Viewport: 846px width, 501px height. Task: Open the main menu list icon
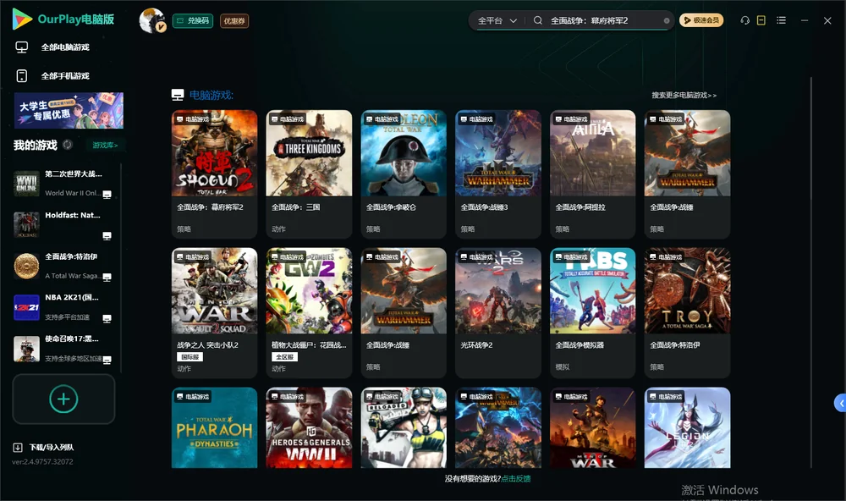tap(781, 20)
